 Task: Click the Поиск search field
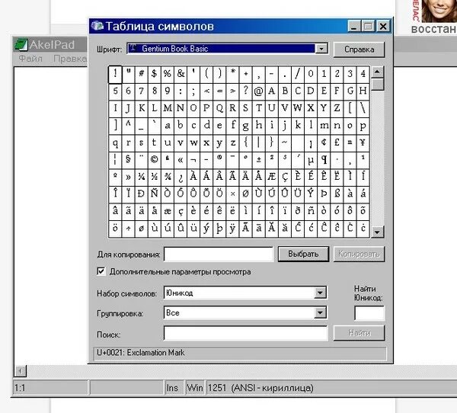click(x=245, y=334)
